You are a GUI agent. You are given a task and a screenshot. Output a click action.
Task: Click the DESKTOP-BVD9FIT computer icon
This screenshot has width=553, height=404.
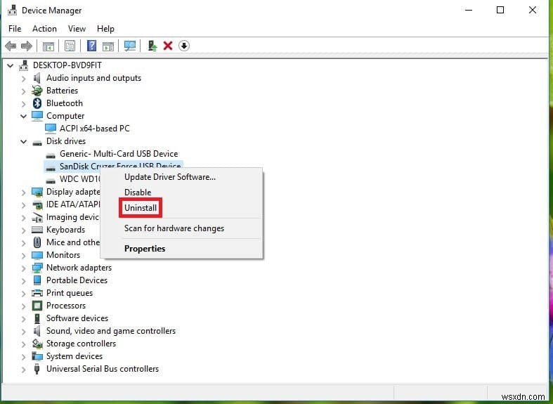24,65
